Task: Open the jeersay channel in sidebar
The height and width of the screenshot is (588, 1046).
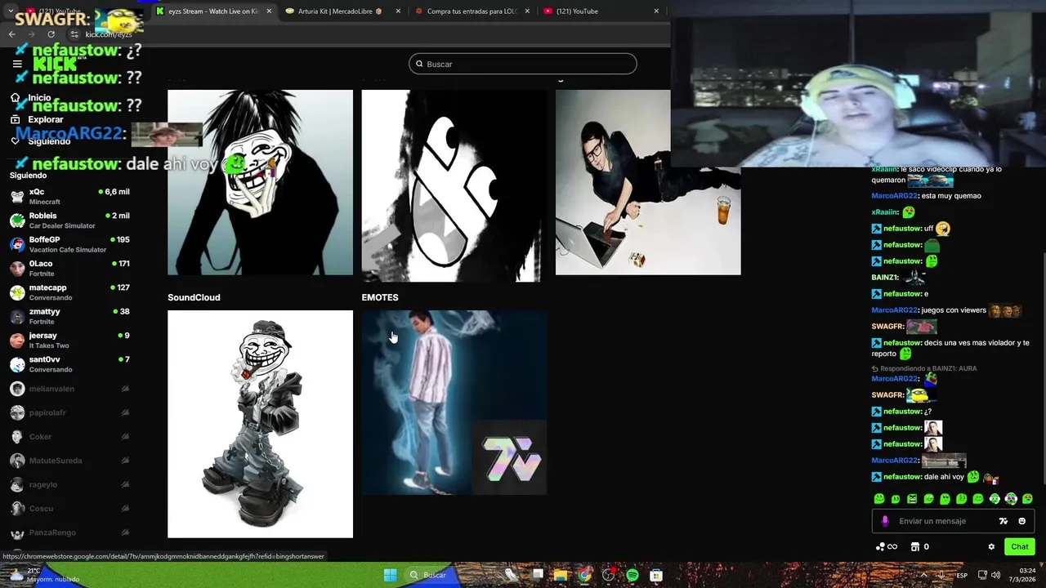Action: point(69,340)
